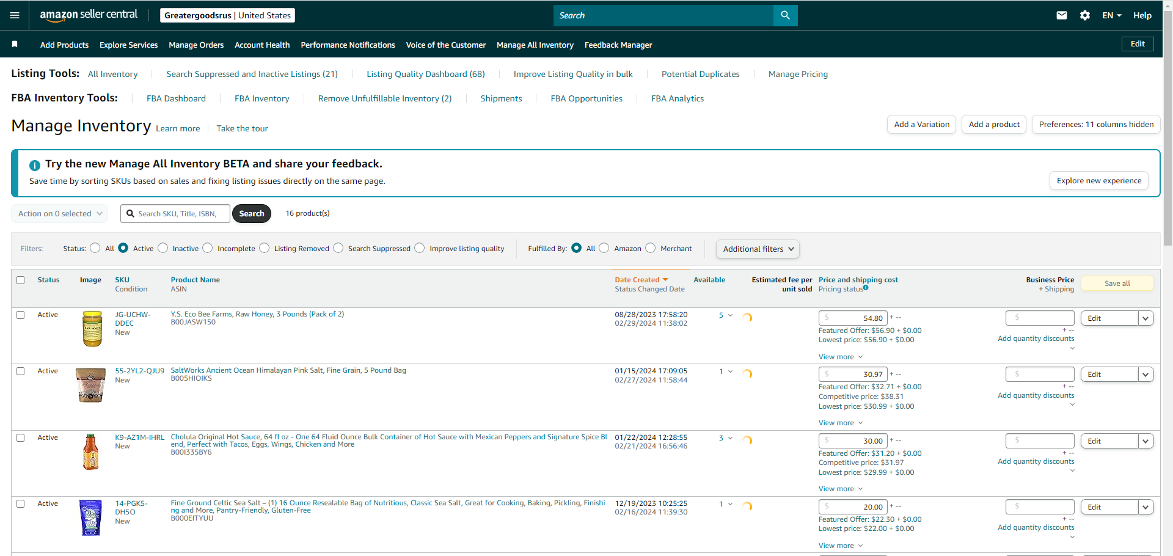Choose the Inactive status radio button

click(x=163, y=248)
